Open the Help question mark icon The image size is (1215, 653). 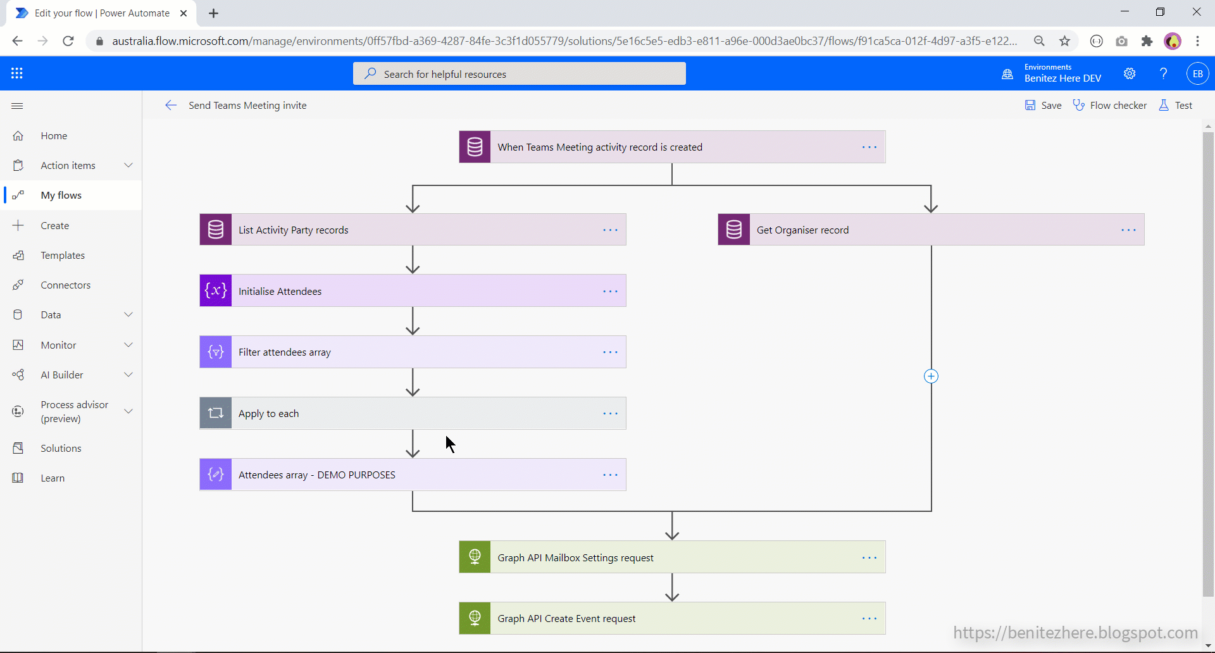[1163, 73]
